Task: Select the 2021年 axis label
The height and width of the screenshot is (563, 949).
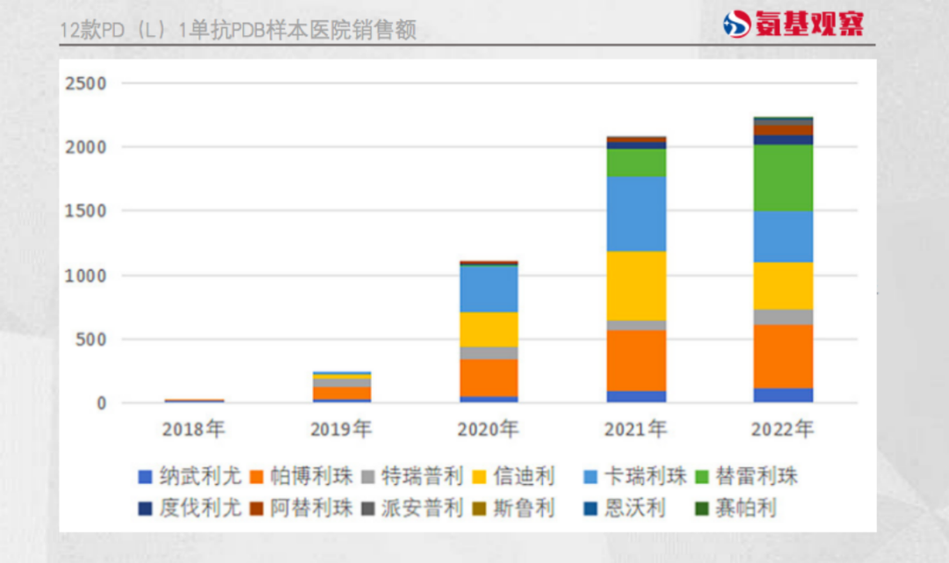Action: tap(635, 429)
